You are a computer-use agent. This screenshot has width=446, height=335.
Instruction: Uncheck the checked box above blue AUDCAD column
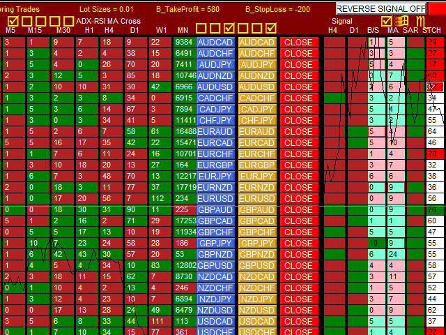point(229,28)
